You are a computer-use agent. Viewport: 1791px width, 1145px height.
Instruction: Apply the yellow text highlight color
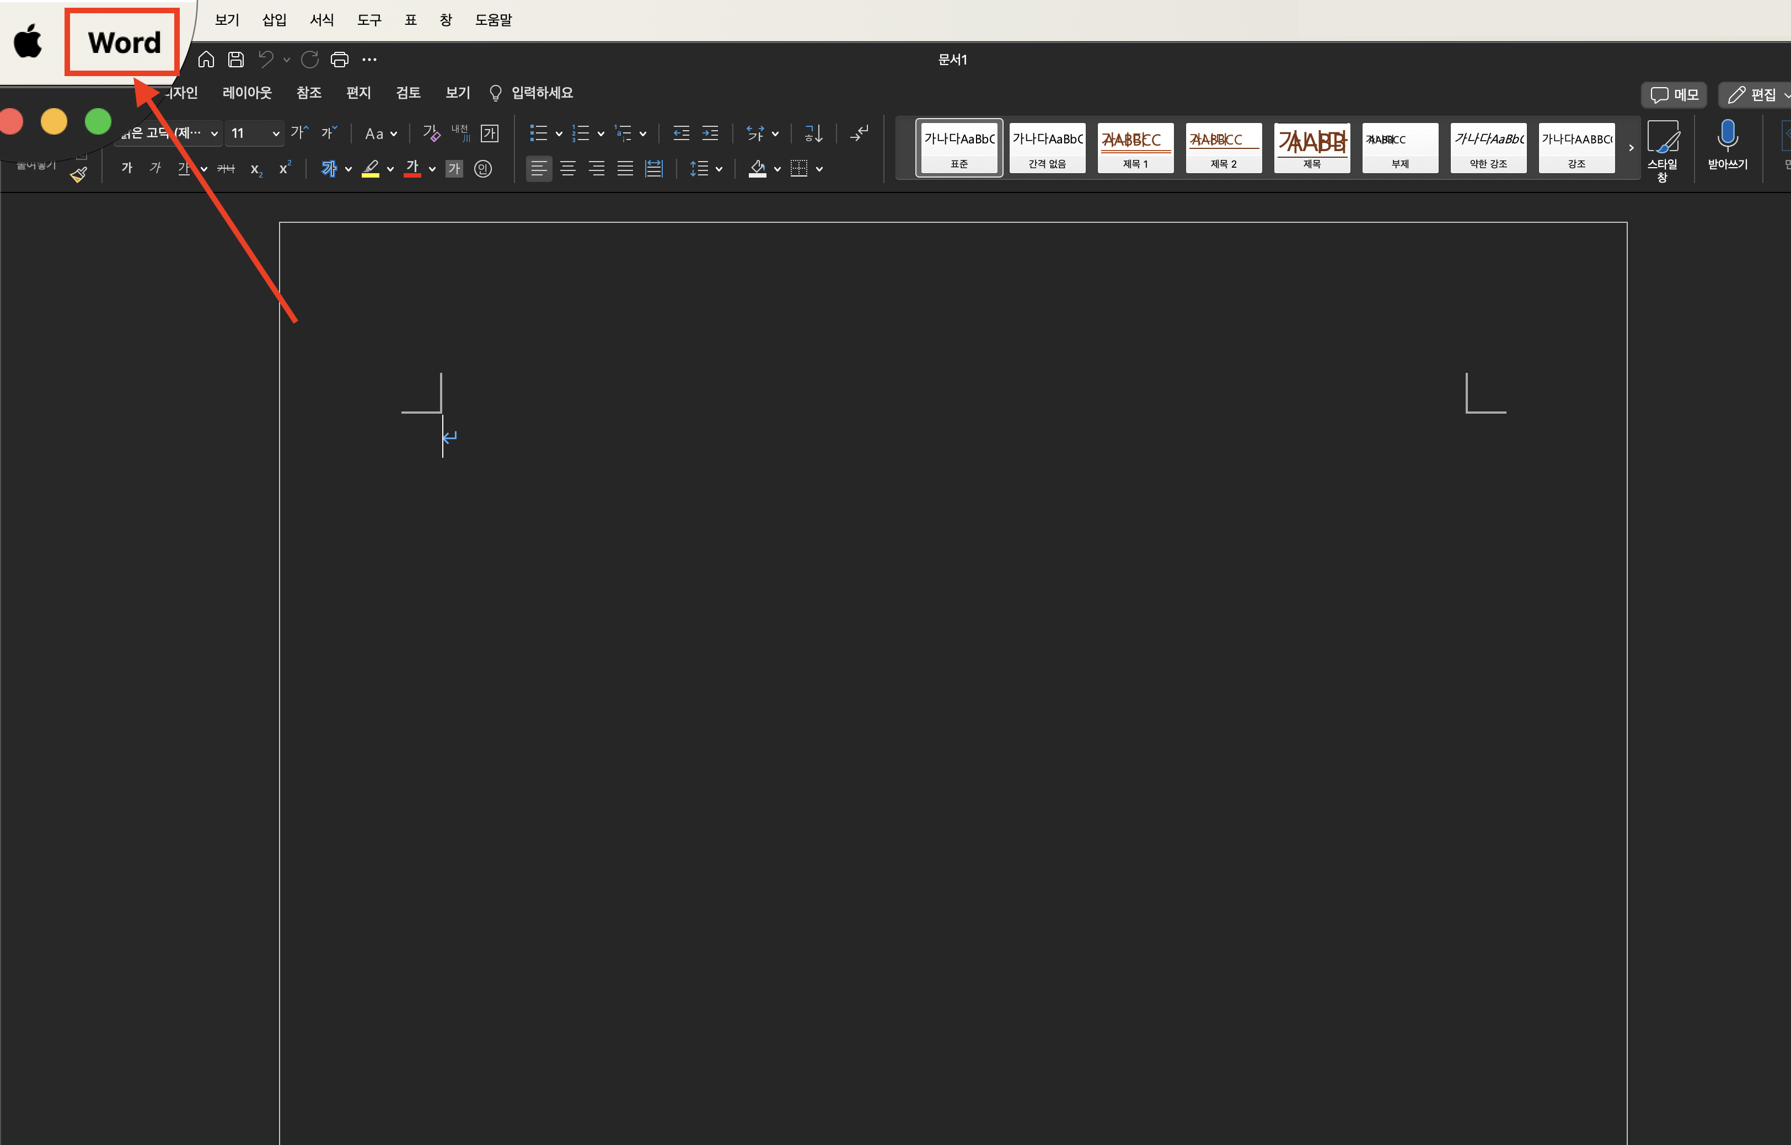[371, 169]
